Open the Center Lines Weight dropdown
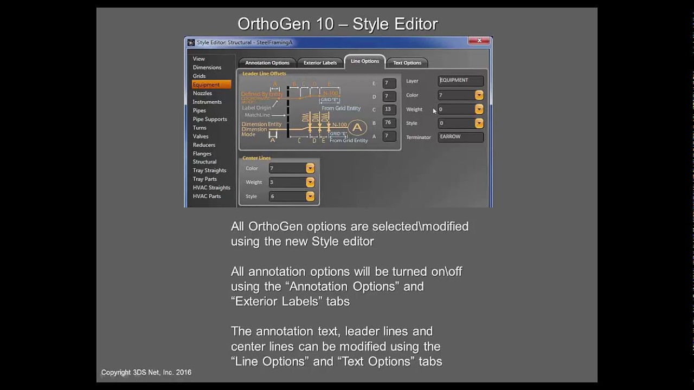Viewport: 694px width, 390px height. point(310,183)
